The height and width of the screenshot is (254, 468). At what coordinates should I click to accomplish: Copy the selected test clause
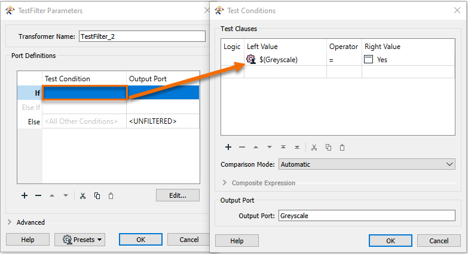click(328, 148)
